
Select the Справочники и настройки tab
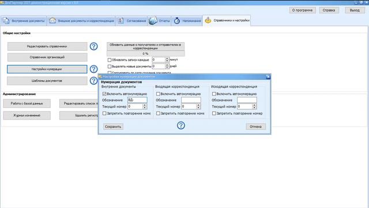pyautogui.click(x=227, y=21)
